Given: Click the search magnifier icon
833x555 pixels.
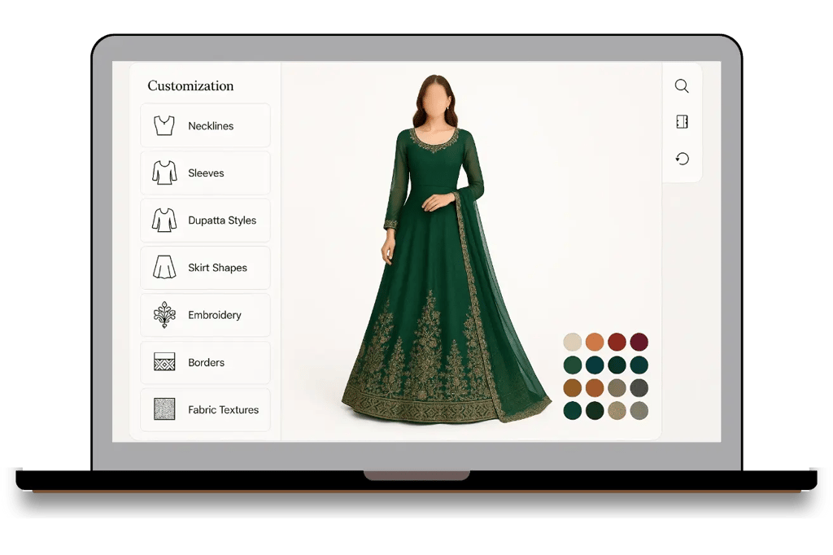Looking at the screenshot, I should pos(682,85).
